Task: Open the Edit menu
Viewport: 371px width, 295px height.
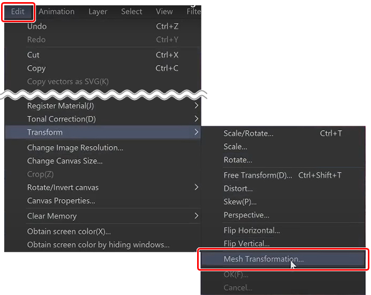Action: (18, 12)
